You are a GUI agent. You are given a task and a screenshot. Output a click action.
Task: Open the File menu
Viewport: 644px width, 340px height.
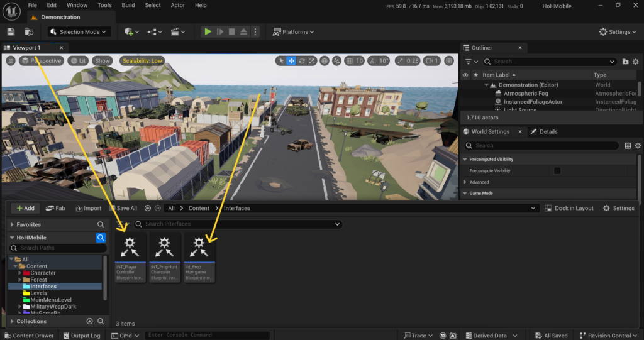(x=33, y=5)
